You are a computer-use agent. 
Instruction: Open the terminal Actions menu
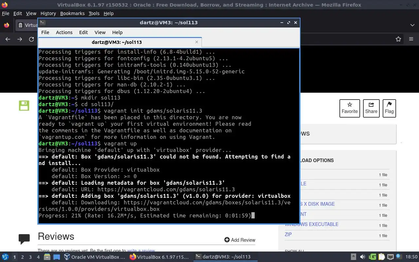(x=64, y=32)
